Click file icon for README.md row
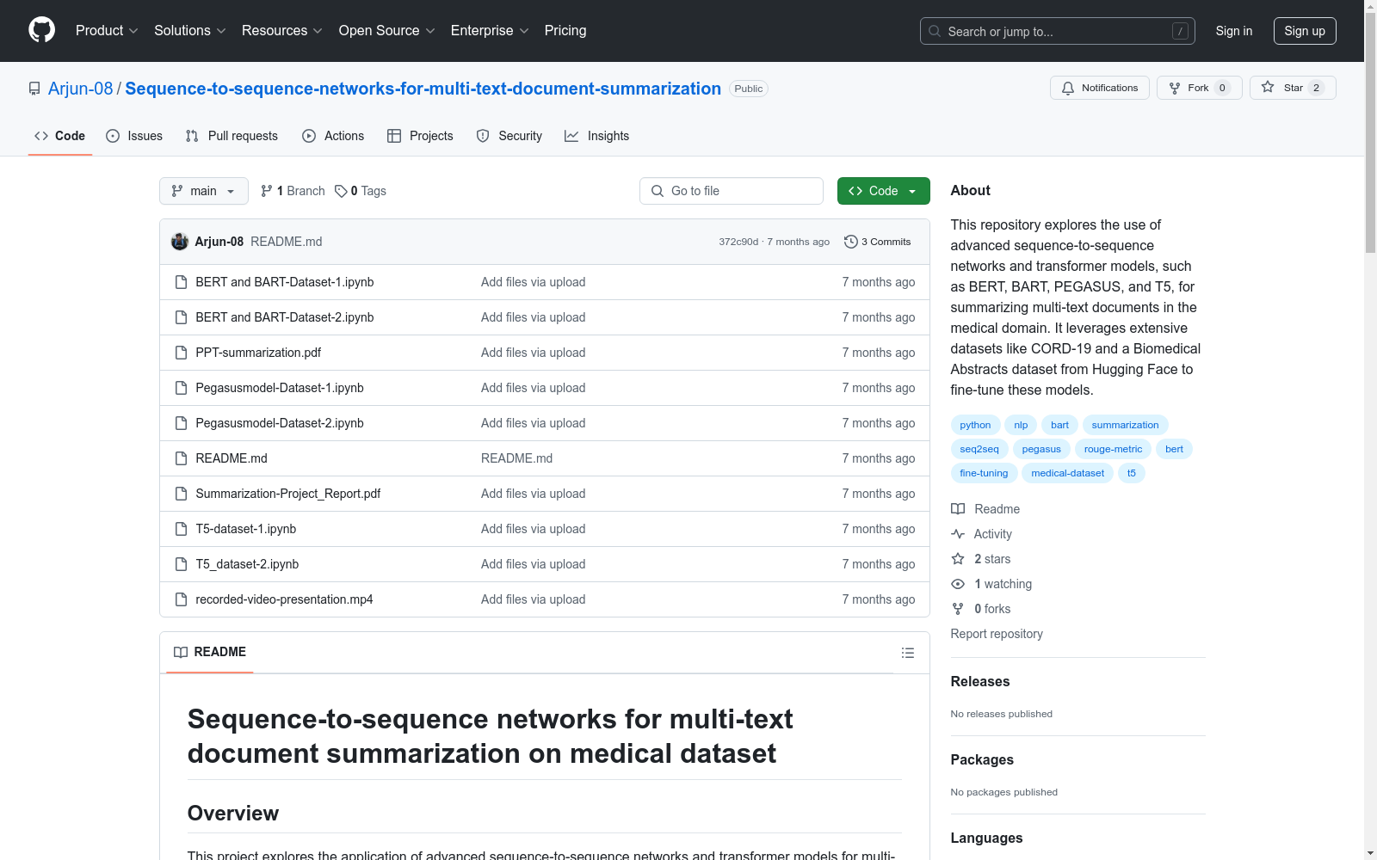This screenshot has width=1377, height=860. (x=181, y=458)
